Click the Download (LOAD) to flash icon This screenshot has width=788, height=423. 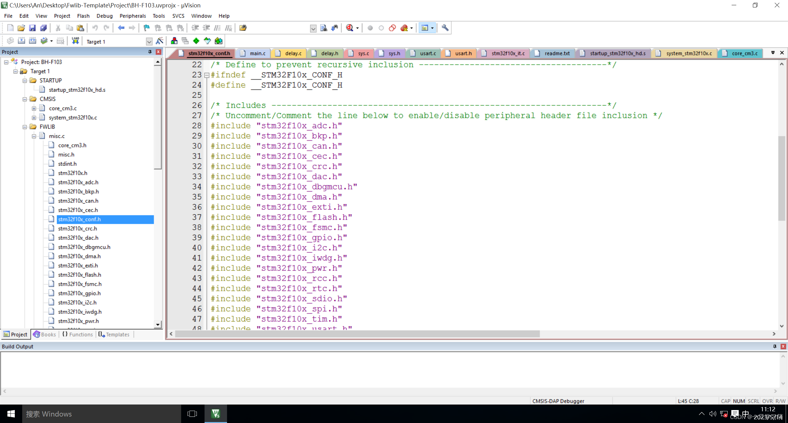pyautogui.click(x=75, y=41)
